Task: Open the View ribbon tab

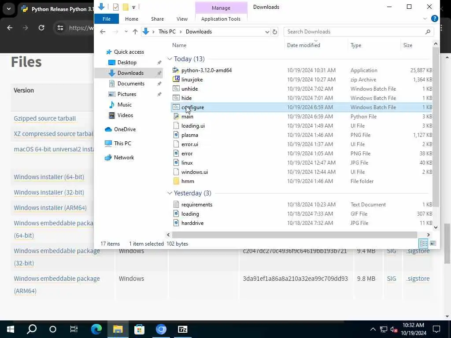Action: click(x=182, y=18)
